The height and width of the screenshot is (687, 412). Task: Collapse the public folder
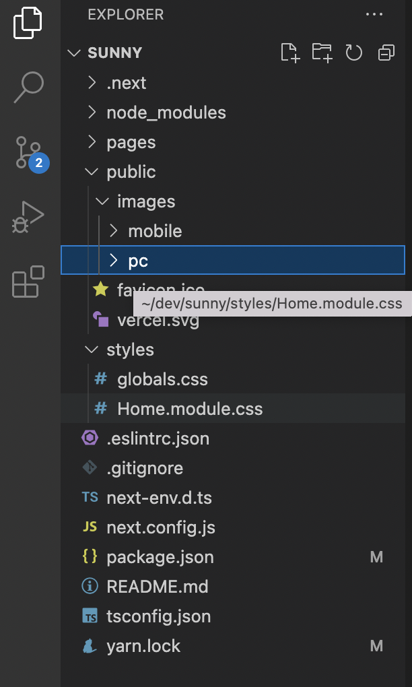point(131,172)
